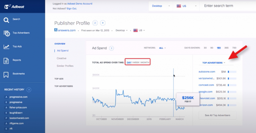
Task: Select MONTH ad spend granularity
Action: [x=145, y=62]
